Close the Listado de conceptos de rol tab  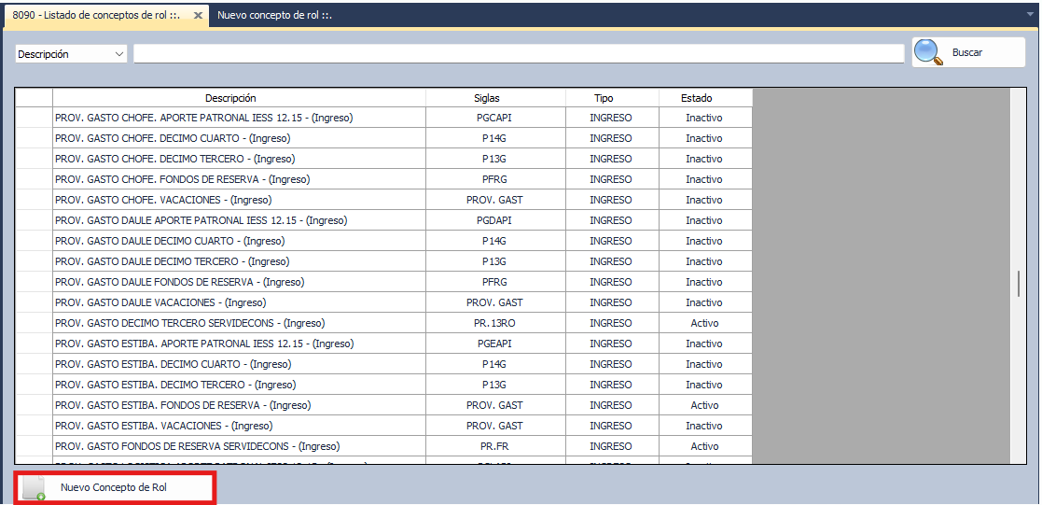[x=198, y=16]
